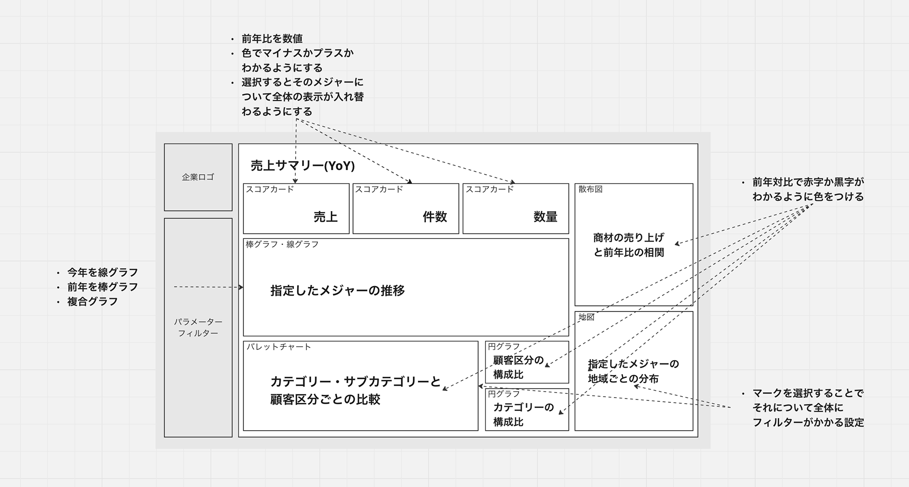Select the 件数 scorecard box
909x487 pixels.
pyautogui.click(x=406, y=208)
